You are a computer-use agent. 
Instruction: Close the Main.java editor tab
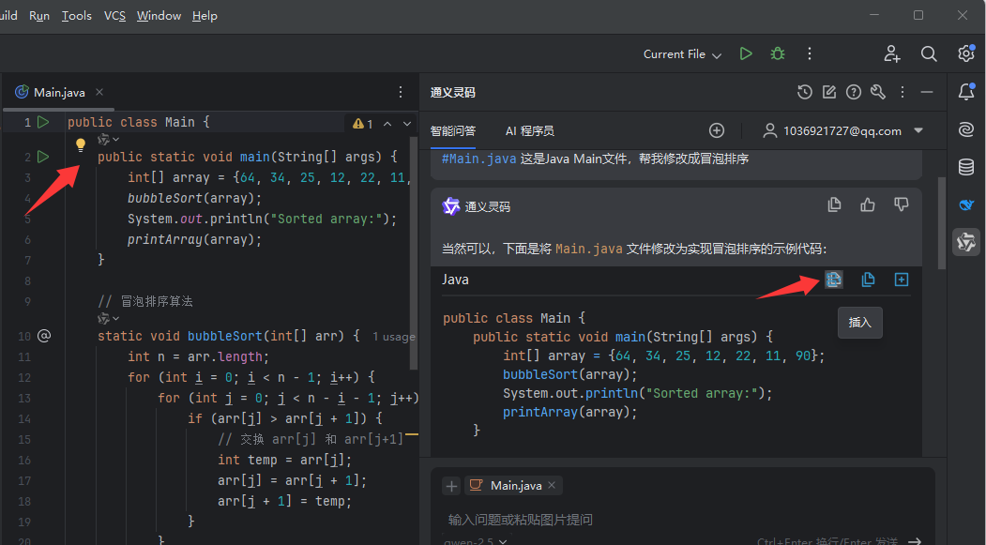click(x=99, y=92)
